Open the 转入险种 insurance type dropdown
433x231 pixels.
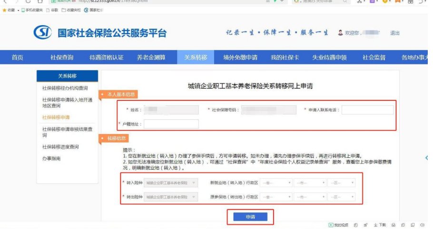[x=171, y=183]
